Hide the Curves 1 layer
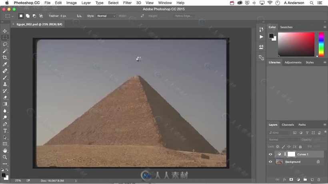Viewport: 328px width, 184px height. coord(270,154)
